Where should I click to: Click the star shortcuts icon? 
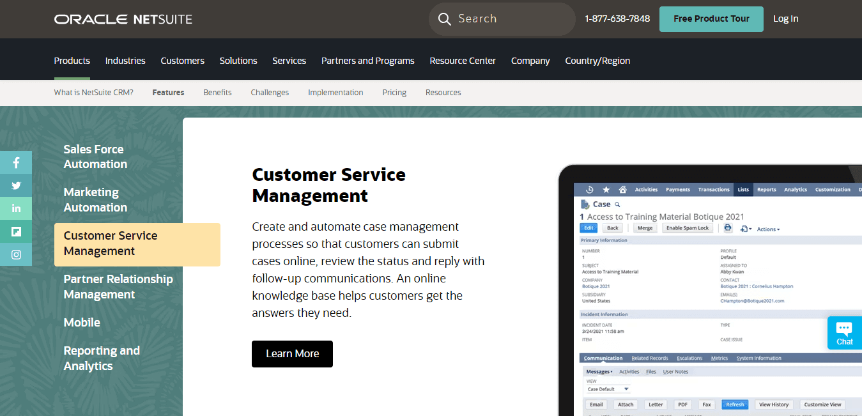(606, 190)
